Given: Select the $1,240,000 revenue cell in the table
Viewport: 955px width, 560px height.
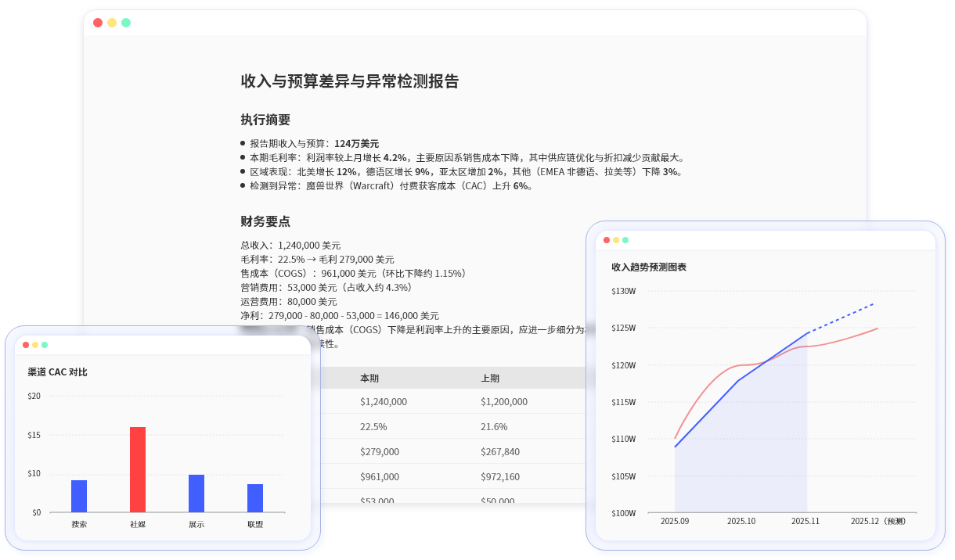Looking at the screenshot, I should 384,401.
